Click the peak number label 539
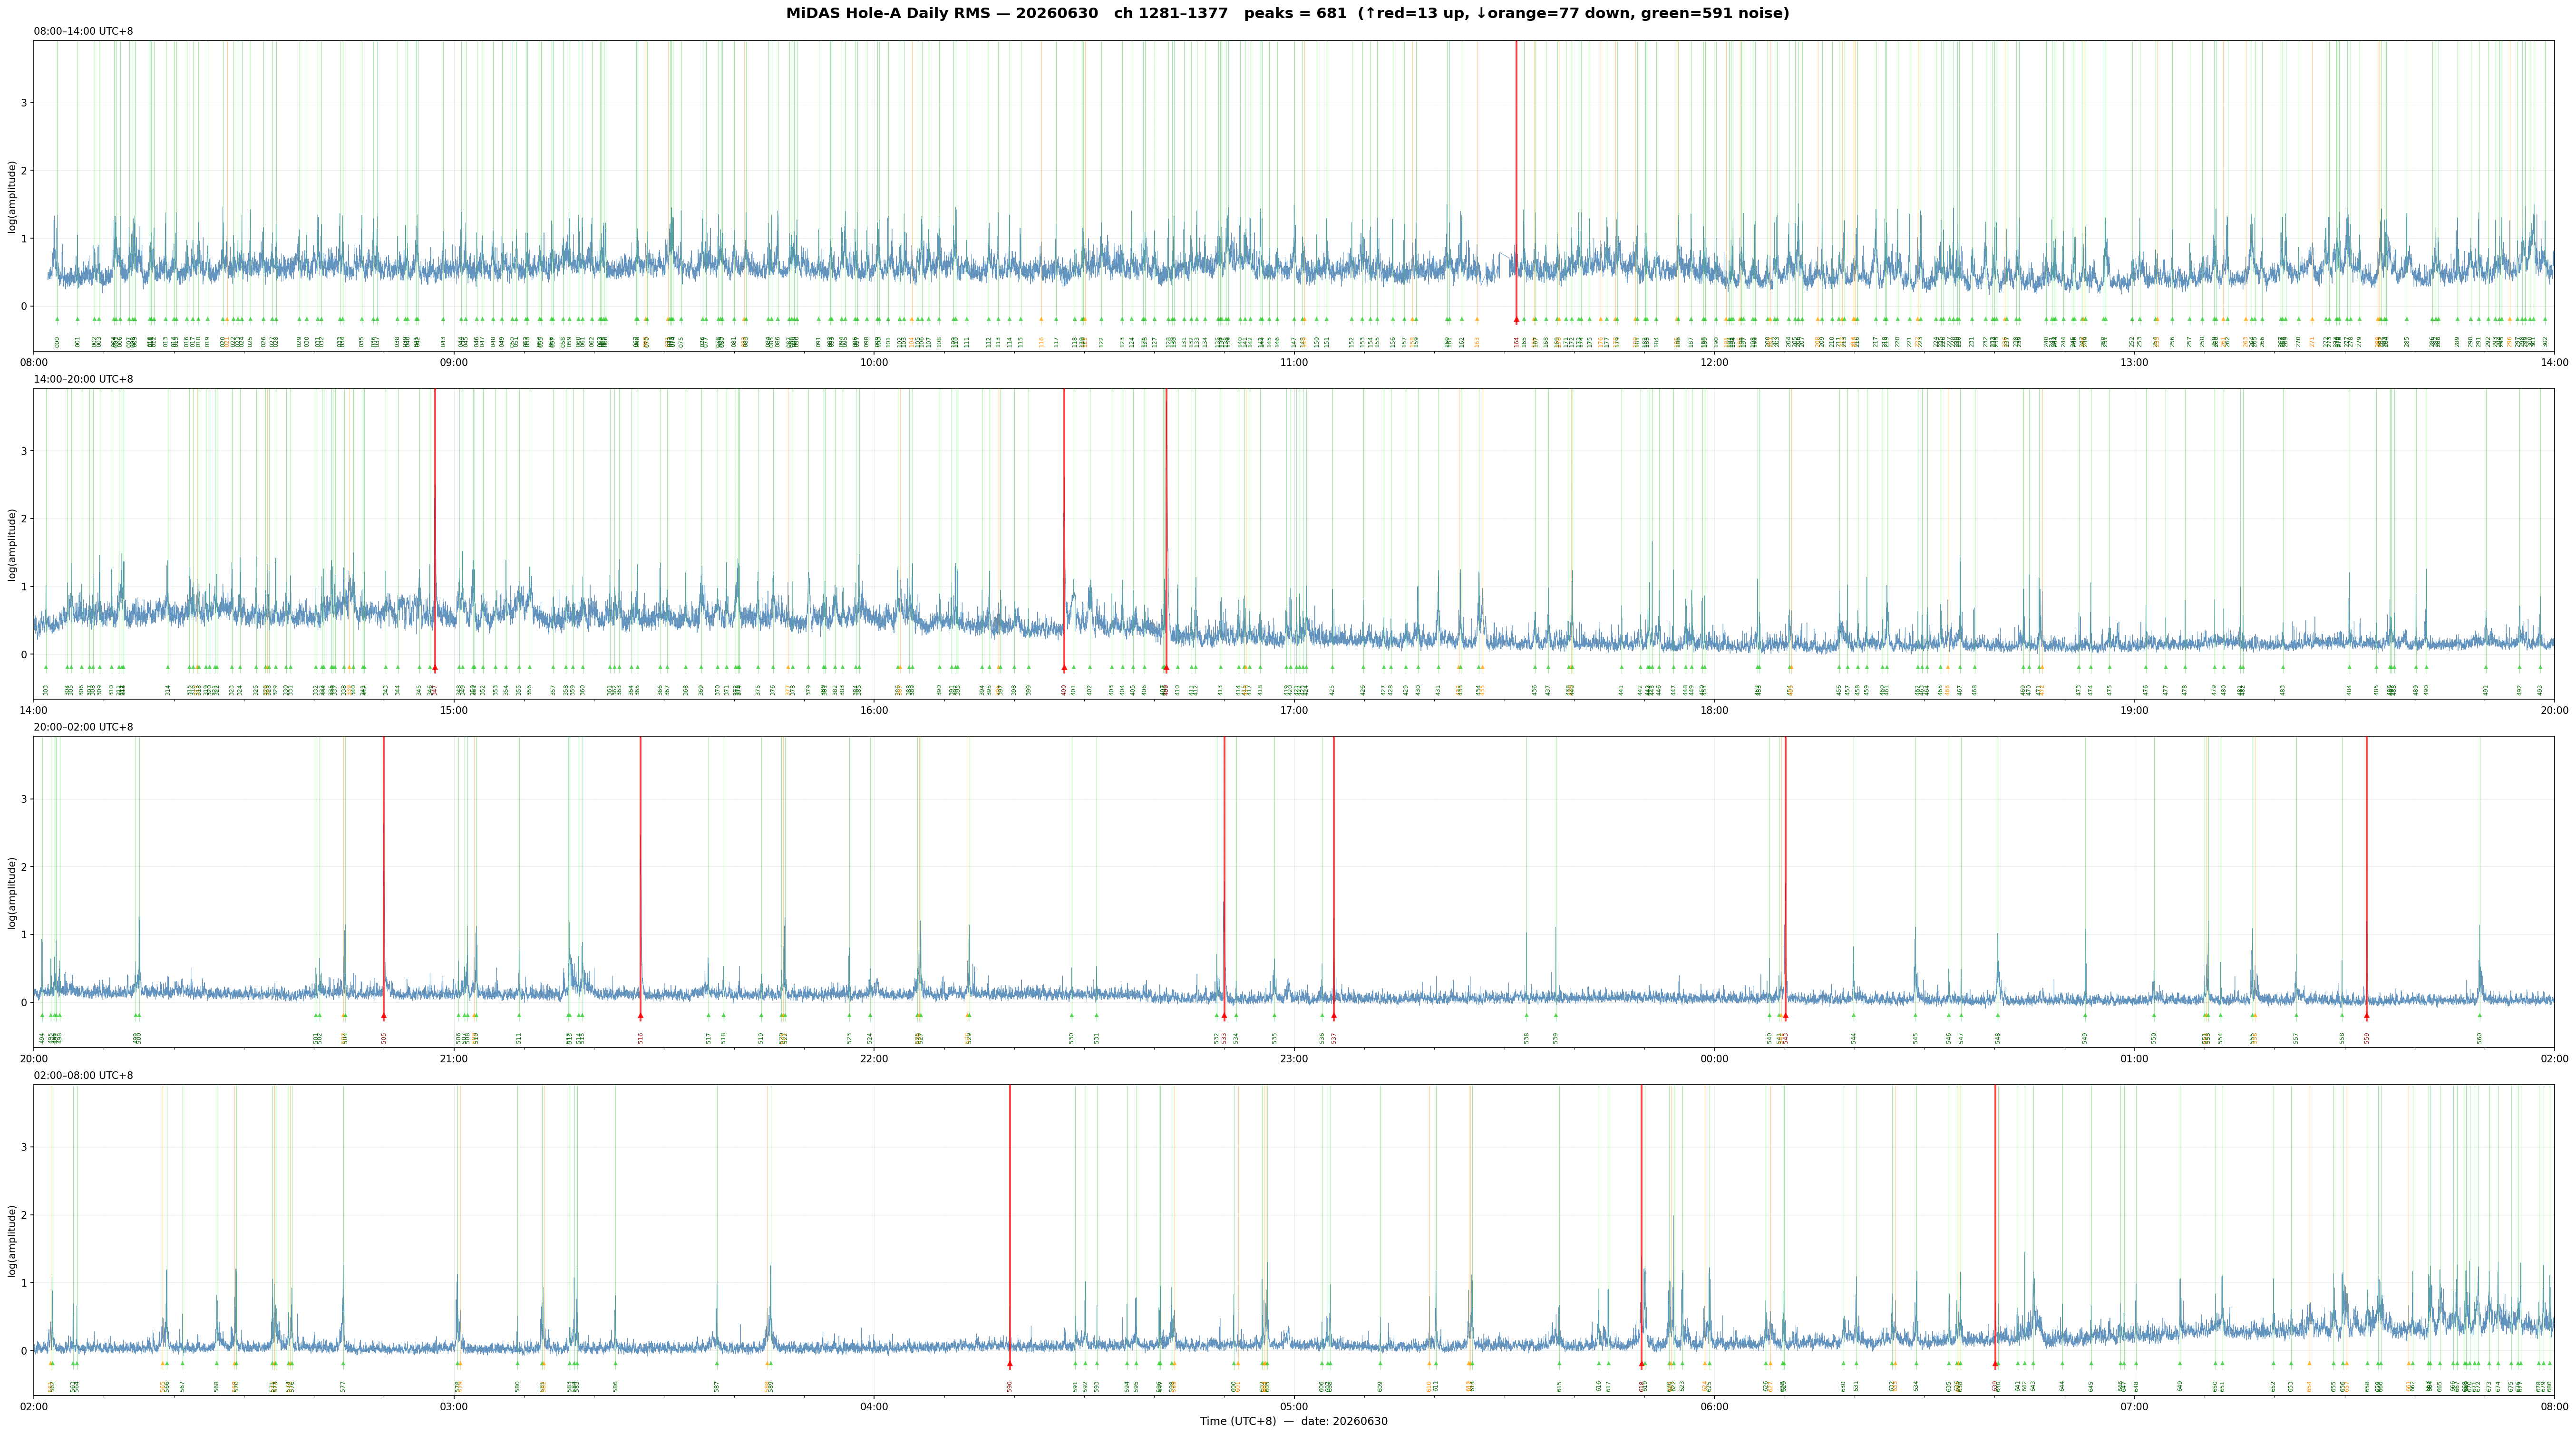Viewport: 2576px width, 1434px height. click(1556, 1038)
